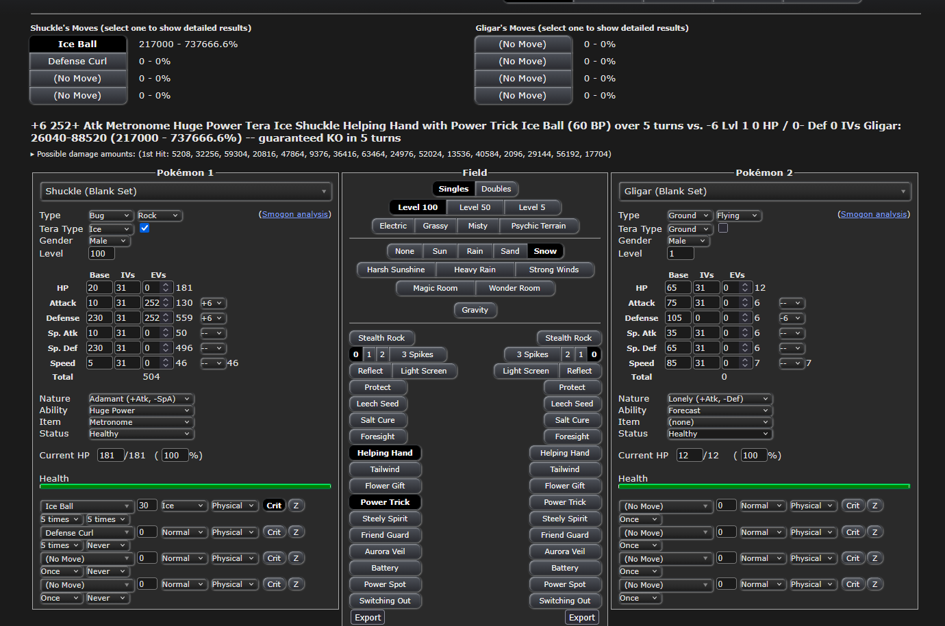945x626 pixels.
Task: Open the Lonely nature dropdown for Gligar
Action: click(x=720, y=399)
